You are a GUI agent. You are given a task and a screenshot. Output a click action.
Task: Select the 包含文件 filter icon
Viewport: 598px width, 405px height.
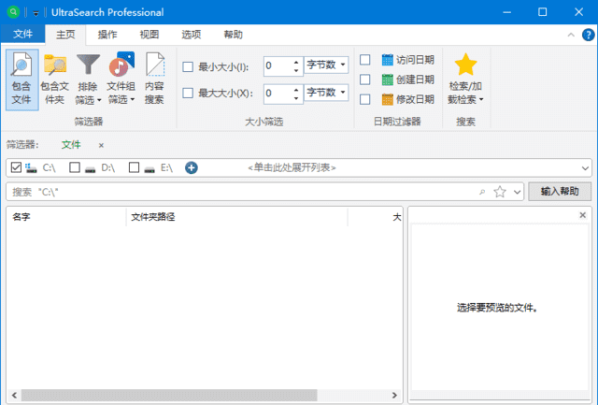click(x=21, y=80)
